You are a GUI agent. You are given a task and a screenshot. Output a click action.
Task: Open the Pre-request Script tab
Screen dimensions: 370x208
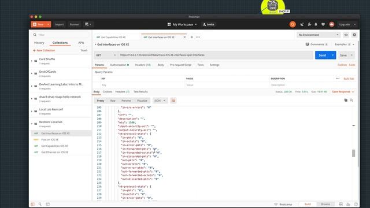[180, 65]
